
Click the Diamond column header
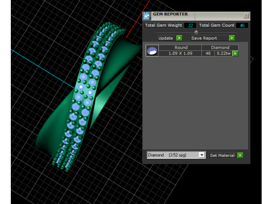[220, 48]
